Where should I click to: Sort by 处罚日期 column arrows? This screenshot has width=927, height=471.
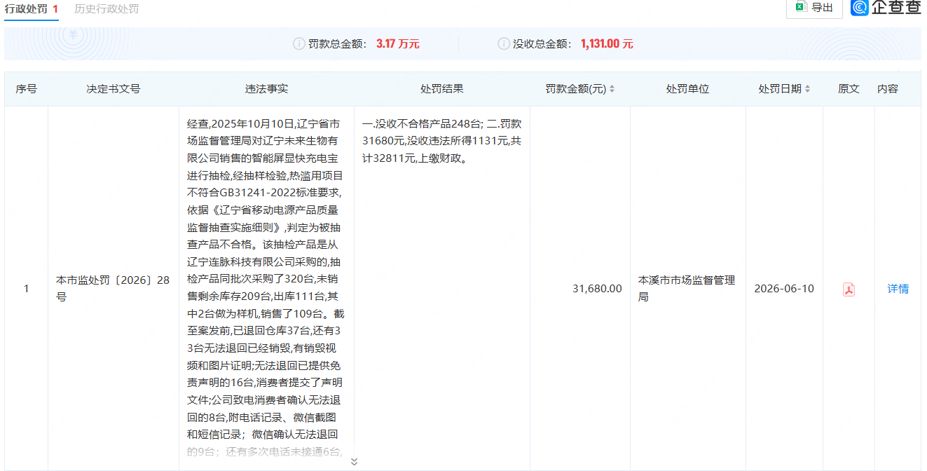[x=807, y=89]
